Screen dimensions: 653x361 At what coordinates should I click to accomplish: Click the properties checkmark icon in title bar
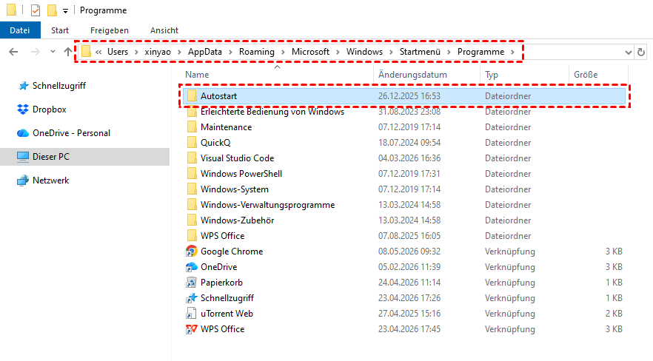(x=36, y=10)
